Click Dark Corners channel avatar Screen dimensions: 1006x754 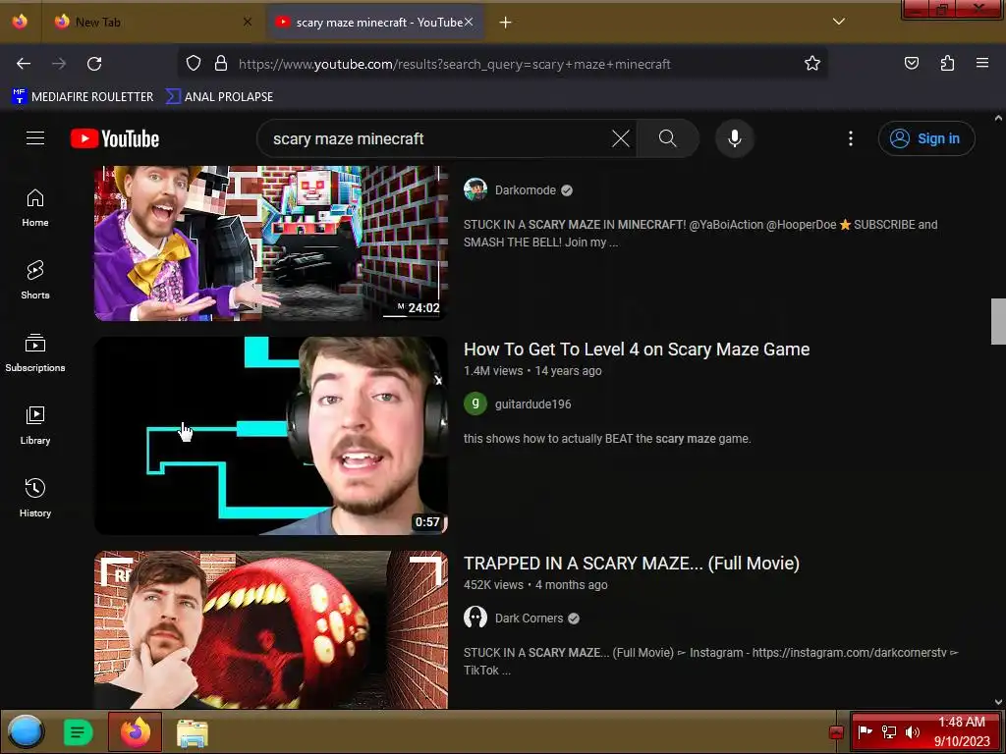pyautogui.click(x=475, y=619)
